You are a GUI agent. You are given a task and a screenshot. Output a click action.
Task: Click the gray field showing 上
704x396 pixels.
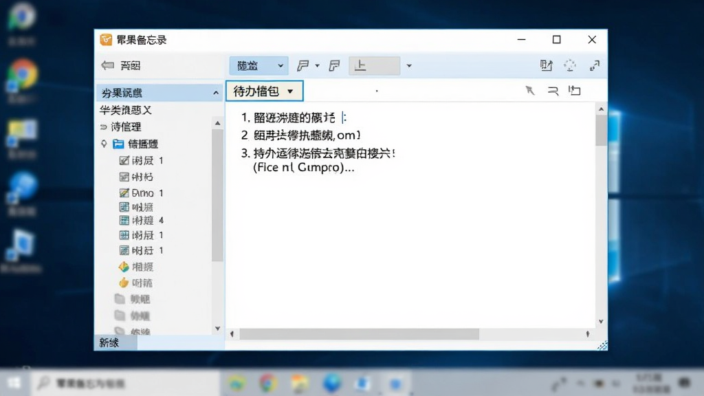[375, 65]
